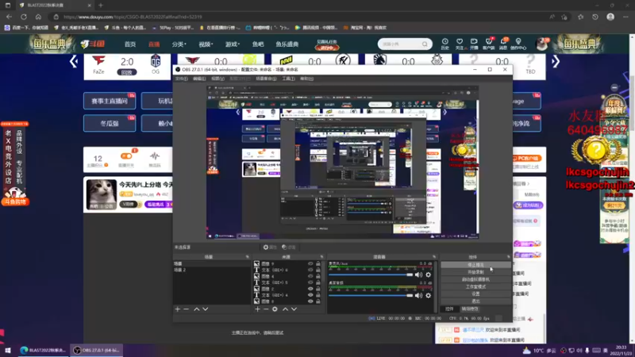Image resolution: width=635 pixels, height=357 pixels.
Task: Open OBS 场景集合 menu
Action: [x=266, y=79]
